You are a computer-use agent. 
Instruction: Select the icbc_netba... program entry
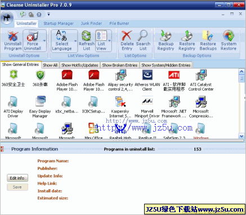pos(67,105)
